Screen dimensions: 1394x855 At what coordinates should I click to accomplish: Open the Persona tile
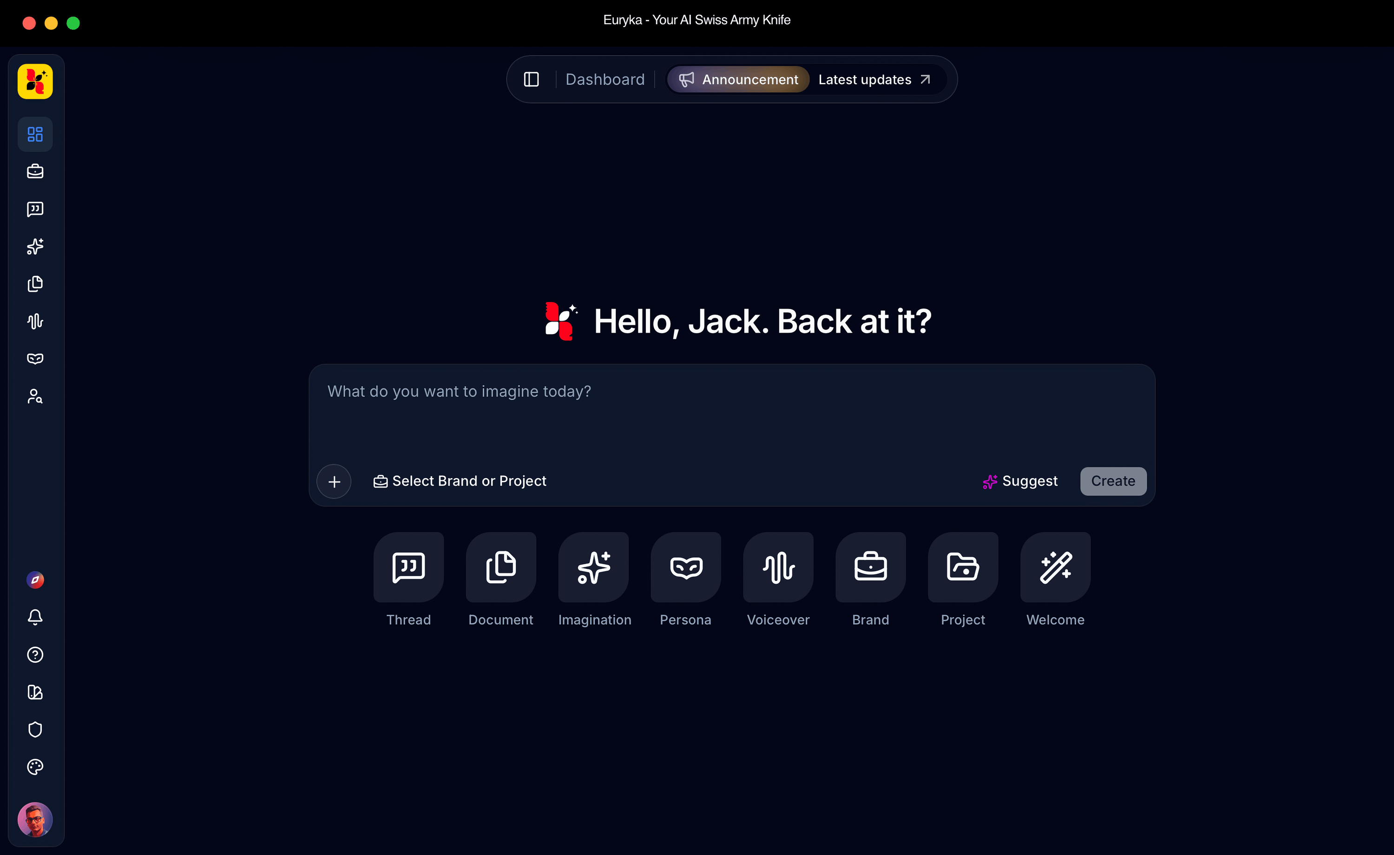pos(686,567)
